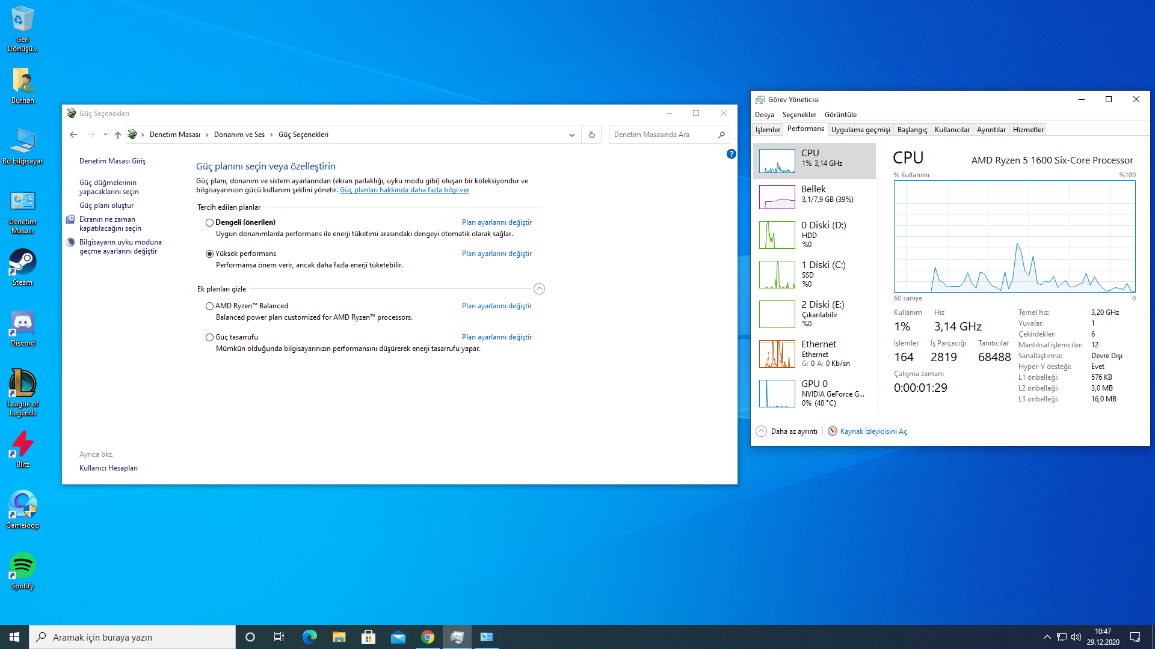Switch to Task Manager taskbar icon
The image size is (1155, 649).
click(457, 637)
